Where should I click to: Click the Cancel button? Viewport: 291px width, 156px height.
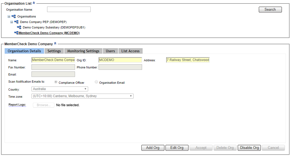click(x=273, y=148)
